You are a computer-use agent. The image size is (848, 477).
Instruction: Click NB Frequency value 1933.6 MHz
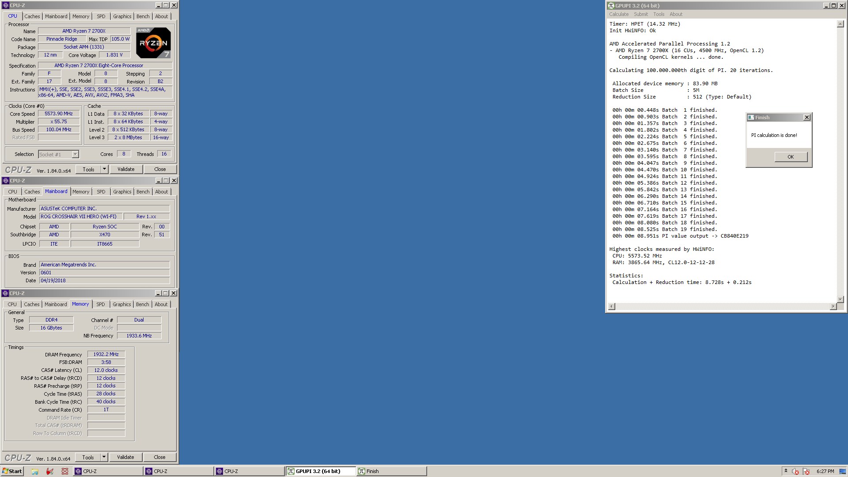139,336
